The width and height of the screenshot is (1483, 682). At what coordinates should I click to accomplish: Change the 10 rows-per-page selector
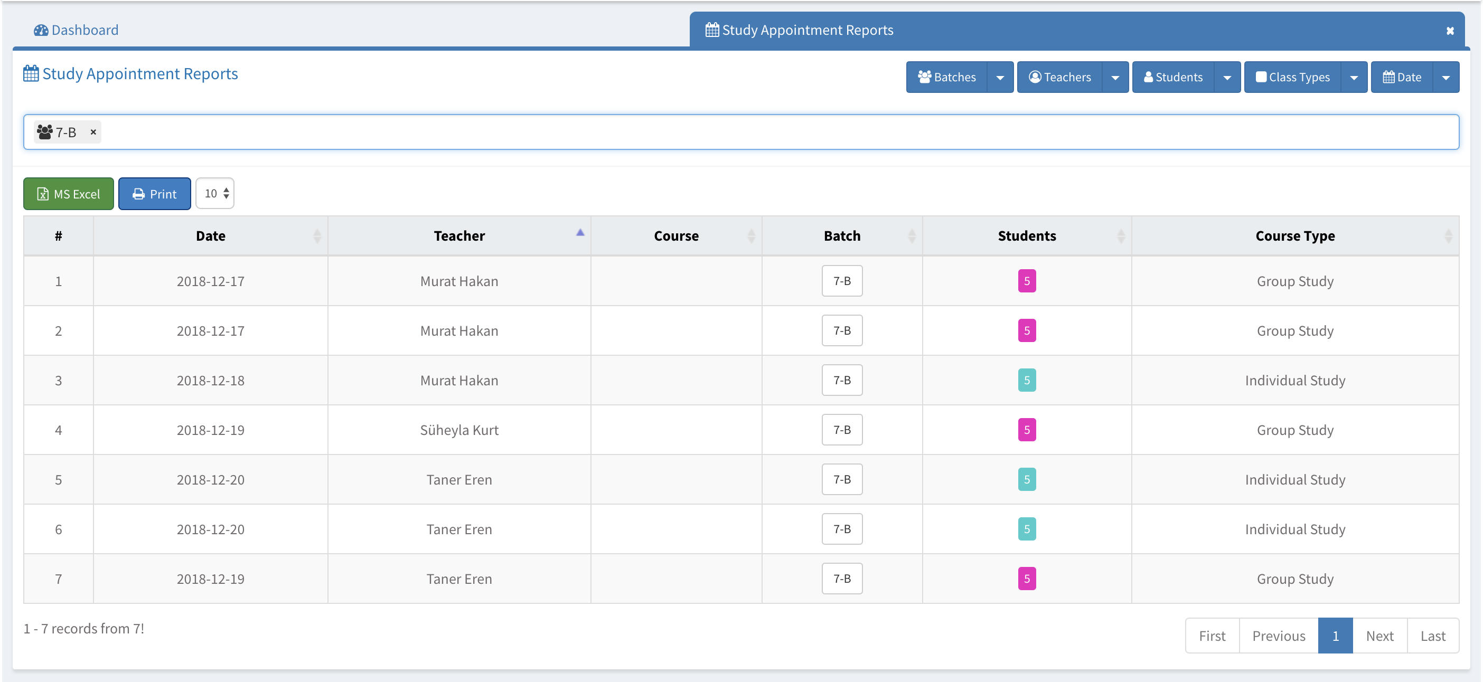[x=215, y=193]
